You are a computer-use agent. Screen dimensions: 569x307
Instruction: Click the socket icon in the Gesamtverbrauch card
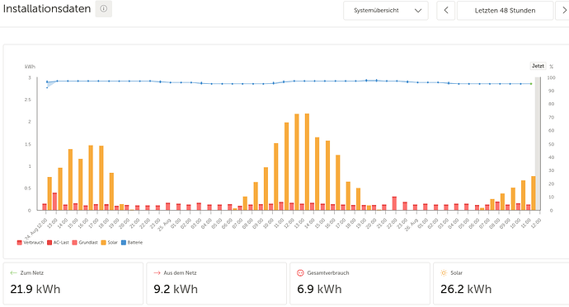pyautogui.click(x=300, y=273)
